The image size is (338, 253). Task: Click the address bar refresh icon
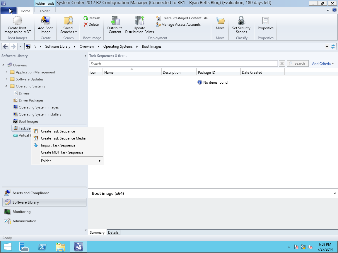pos(333,47)
